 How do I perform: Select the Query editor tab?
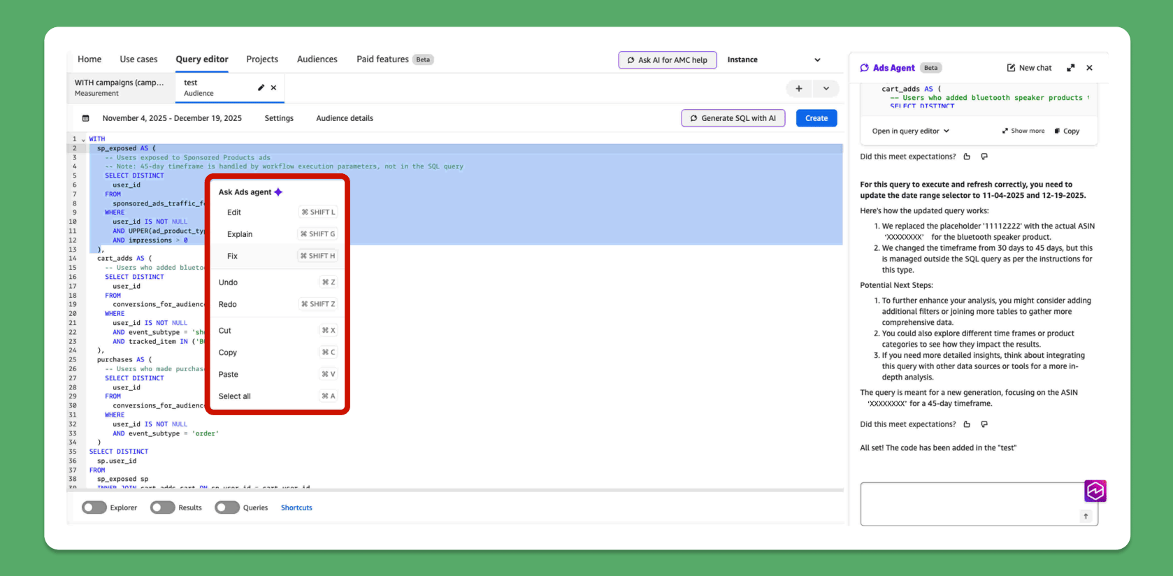(x=202, y=59)
